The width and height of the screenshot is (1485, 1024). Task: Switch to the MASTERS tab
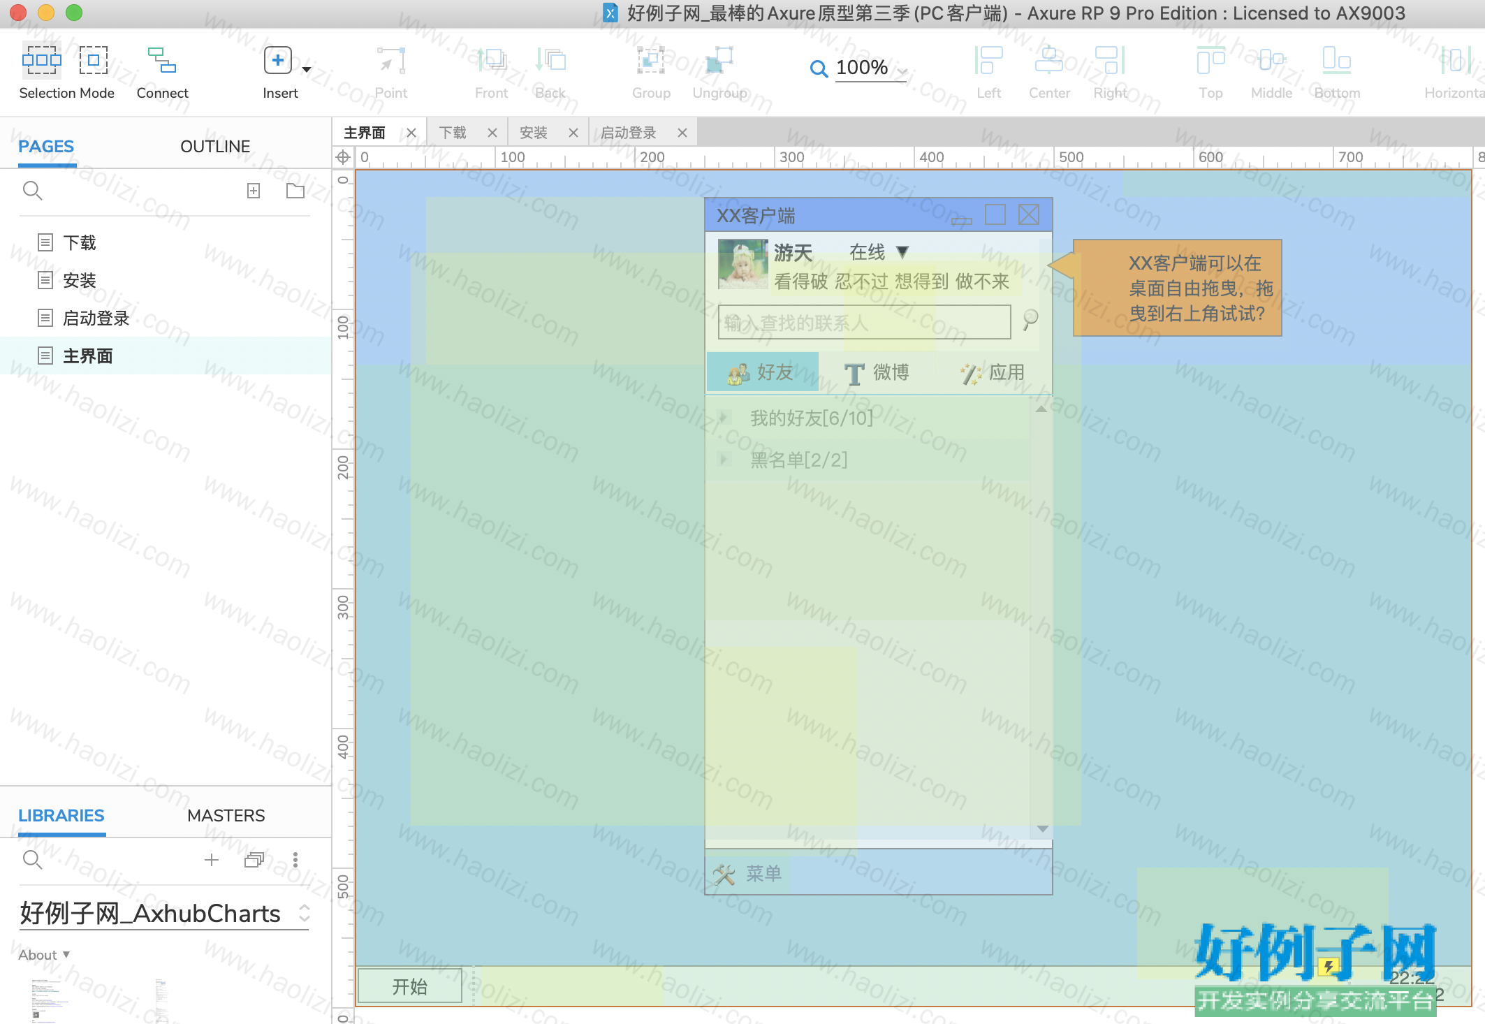[x=226, y=816]
